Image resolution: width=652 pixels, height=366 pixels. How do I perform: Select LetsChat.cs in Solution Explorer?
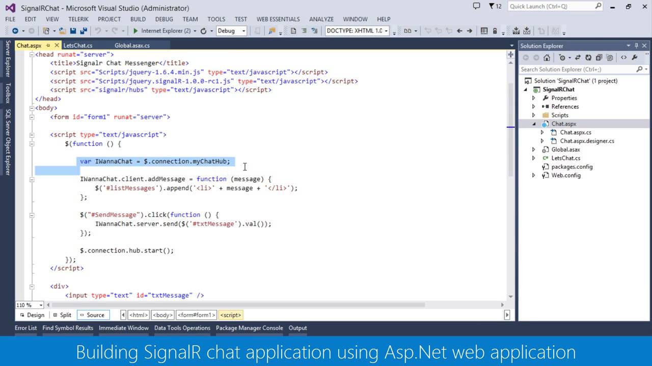tap(565, 158)
